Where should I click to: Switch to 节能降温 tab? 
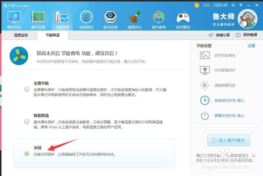click(x=53, y=35)
